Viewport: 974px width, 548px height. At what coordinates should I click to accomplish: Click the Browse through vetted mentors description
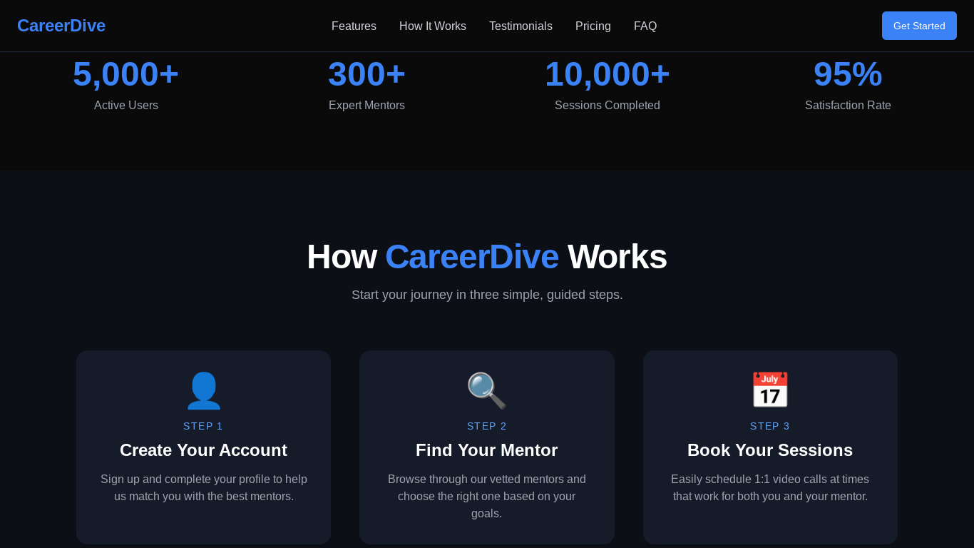487,497
